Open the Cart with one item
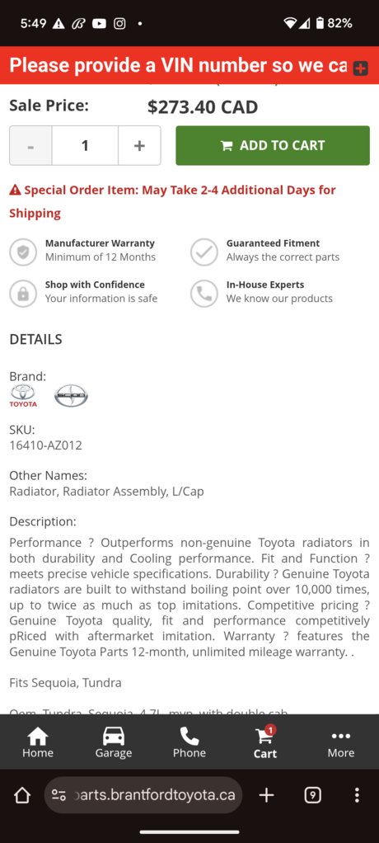Screen dimensions: 379x843 point(265,742)
